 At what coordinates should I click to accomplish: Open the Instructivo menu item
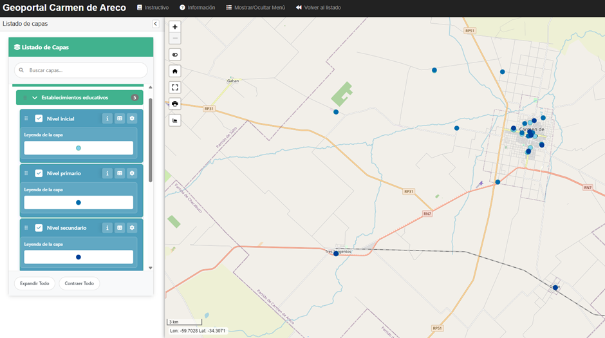[x=153, y=8]
